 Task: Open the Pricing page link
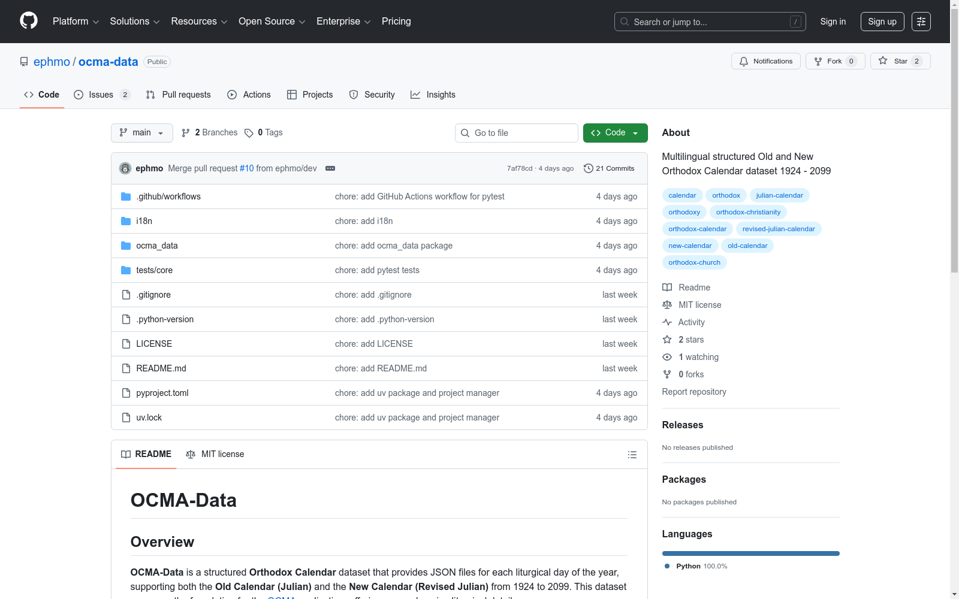(396, 22)
